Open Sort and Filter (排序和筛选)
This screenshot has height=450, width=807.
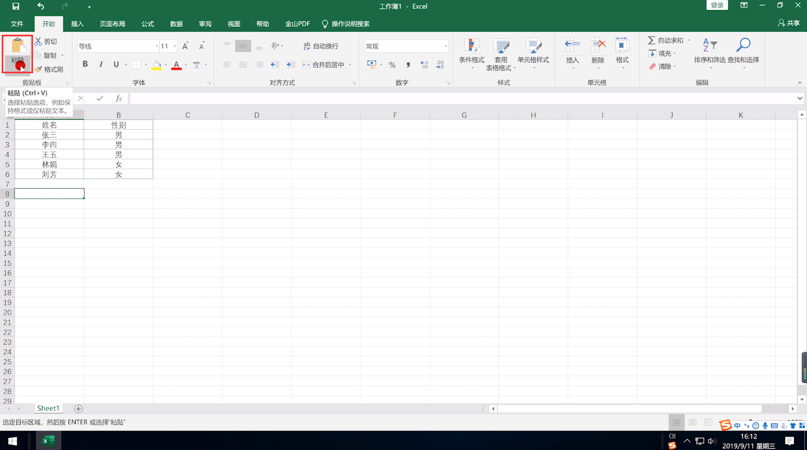[709, 53]
